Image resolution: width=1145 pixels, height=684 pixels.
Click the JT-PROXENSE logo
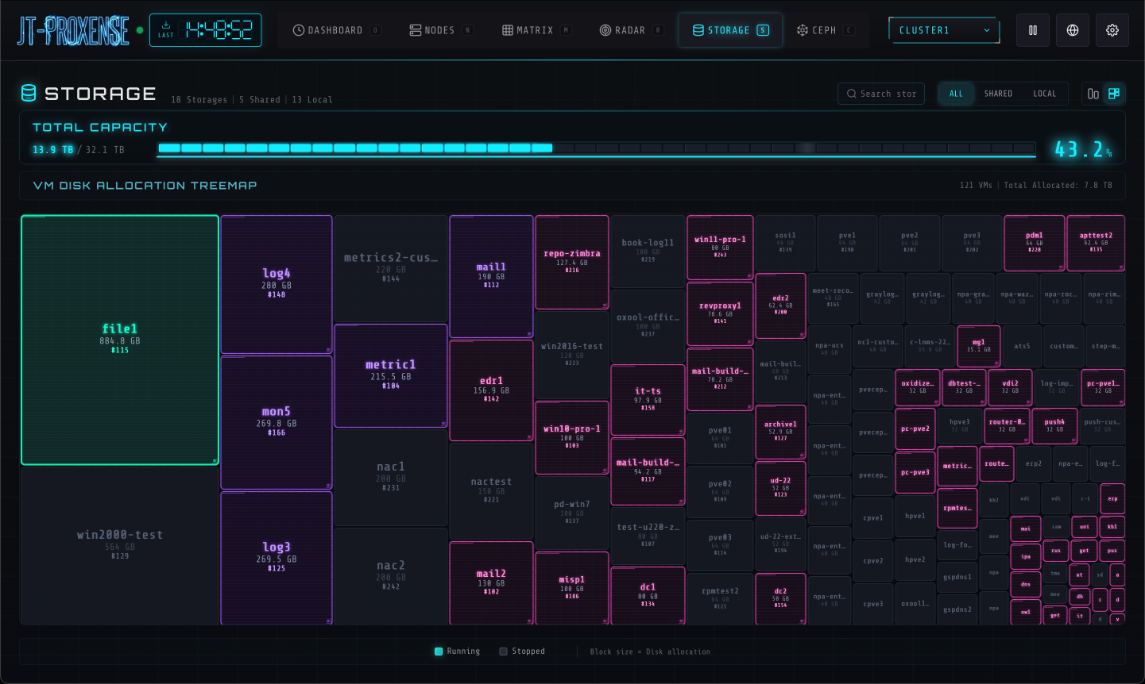[73, 30]
